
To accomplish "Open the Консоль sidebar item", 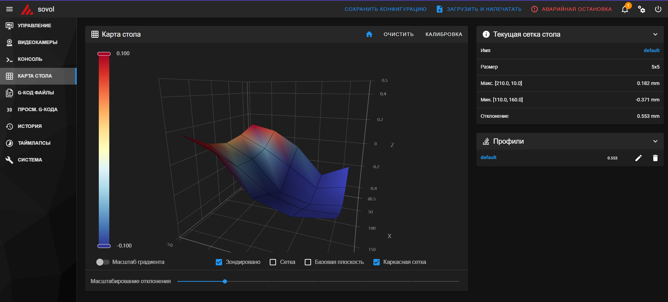I will click(x=30, y=59).
